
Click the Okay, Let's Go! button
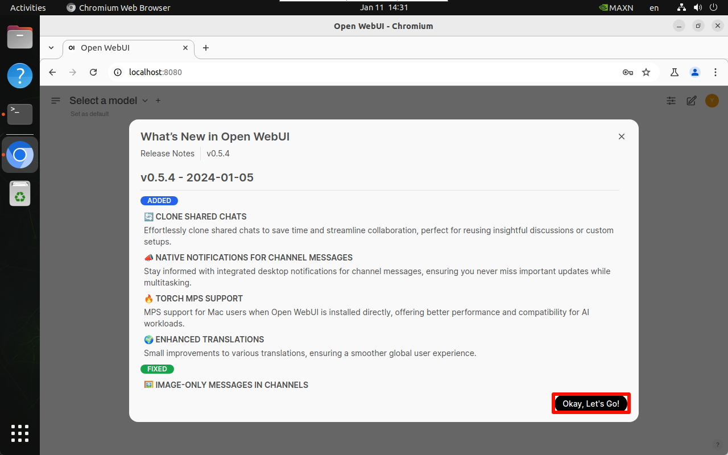tap(591, 403)
